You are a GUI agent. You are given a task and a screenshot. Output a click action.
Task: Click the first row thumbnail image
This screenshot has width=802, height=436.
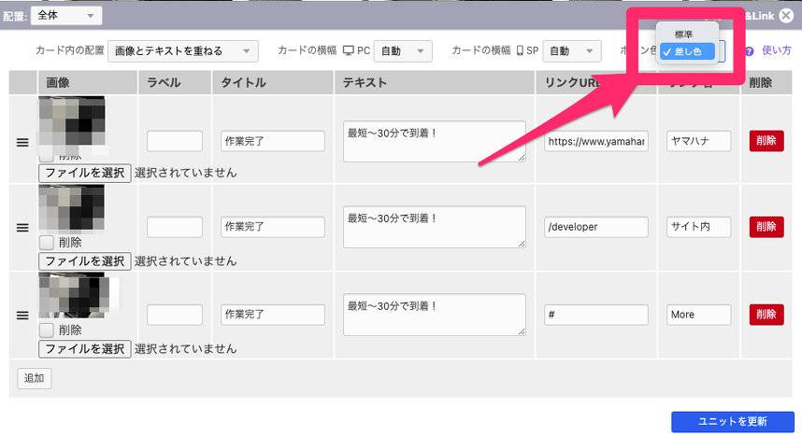(x=72, y=123)
